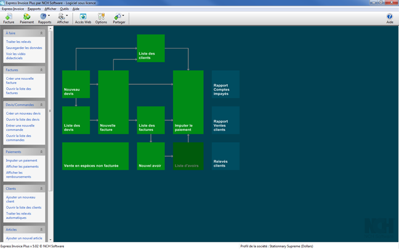Click the Aide help icon
This screenshot has width=399, height=249.
click(390, 18)
